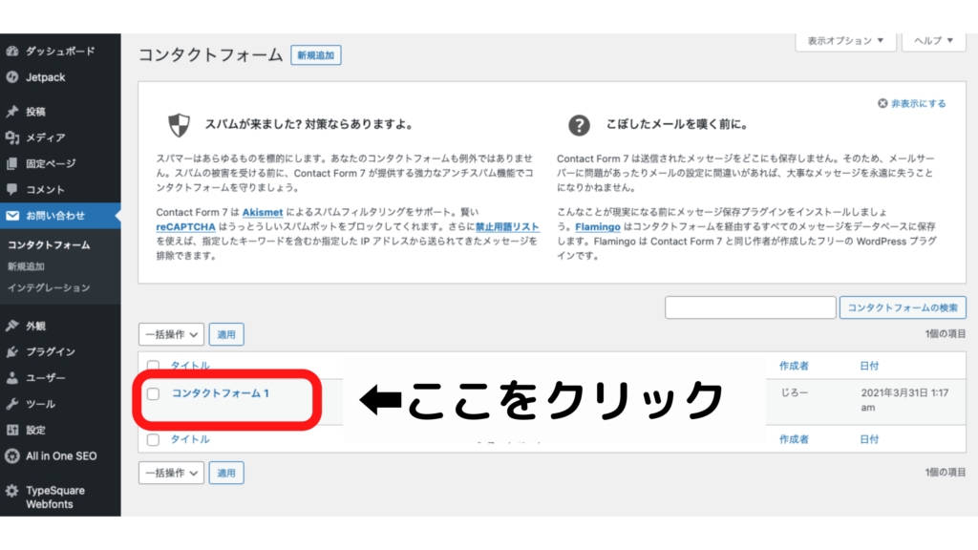Click the コンタクトフォームの検索 button
Screen dimensions: 978x550
[x=903, y=307]
